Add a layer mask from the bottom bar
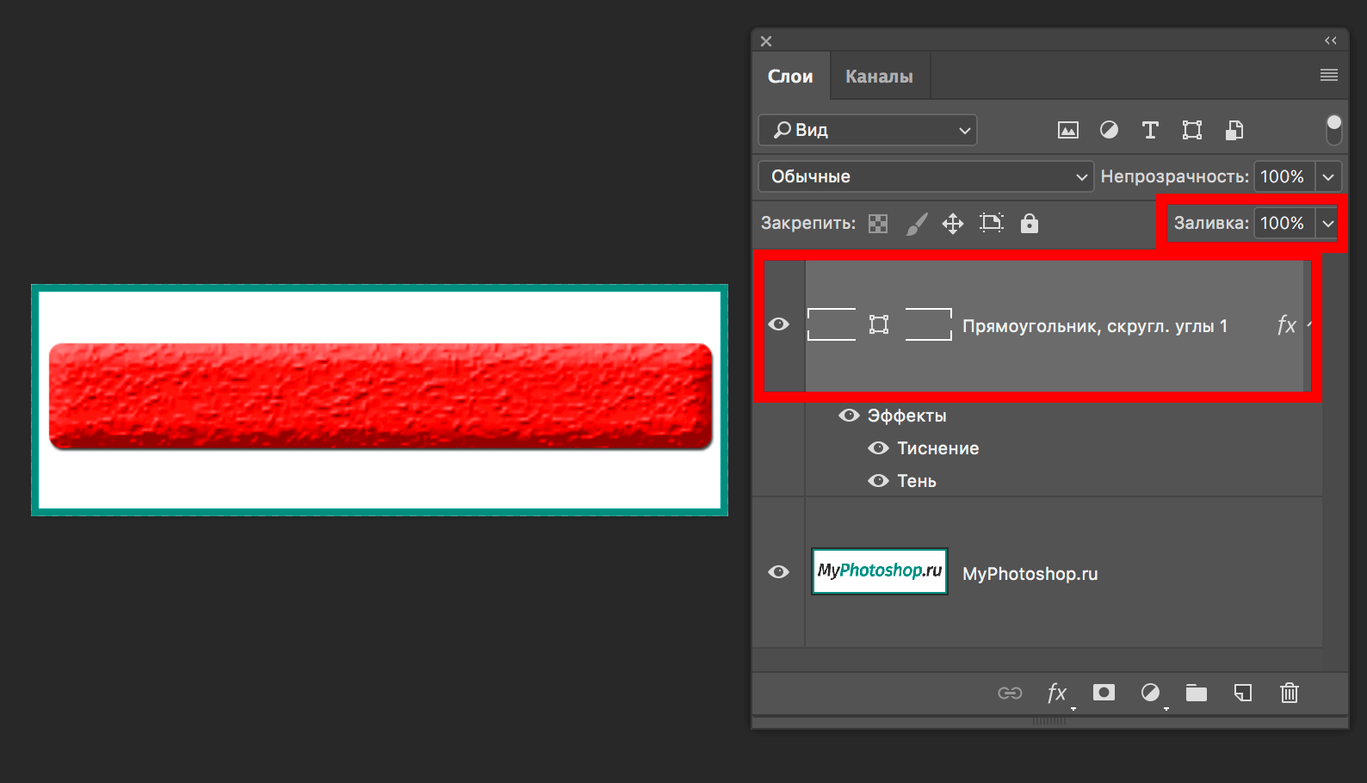Screen dimensions: 1367x783 pyautogui.click(x=1104, y=693)
